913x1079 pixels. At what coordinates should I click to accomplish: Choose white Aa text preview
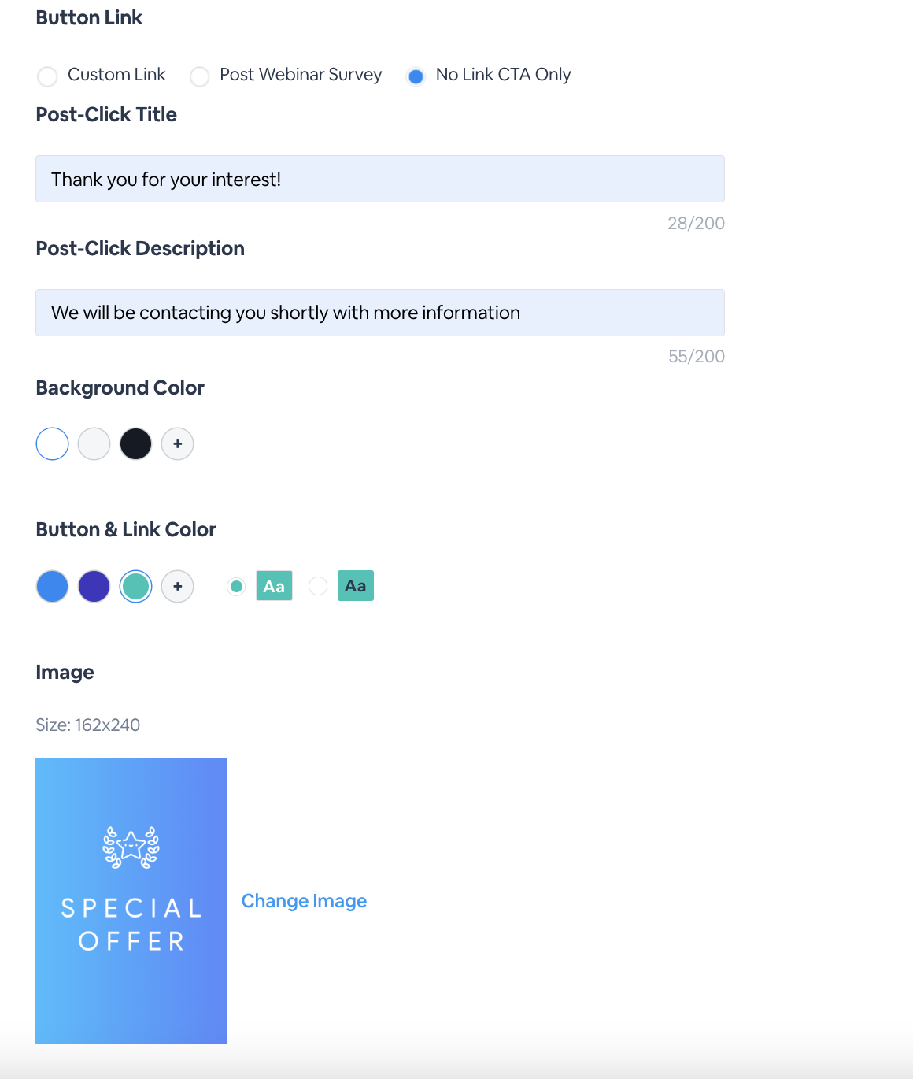pos(274,586)
